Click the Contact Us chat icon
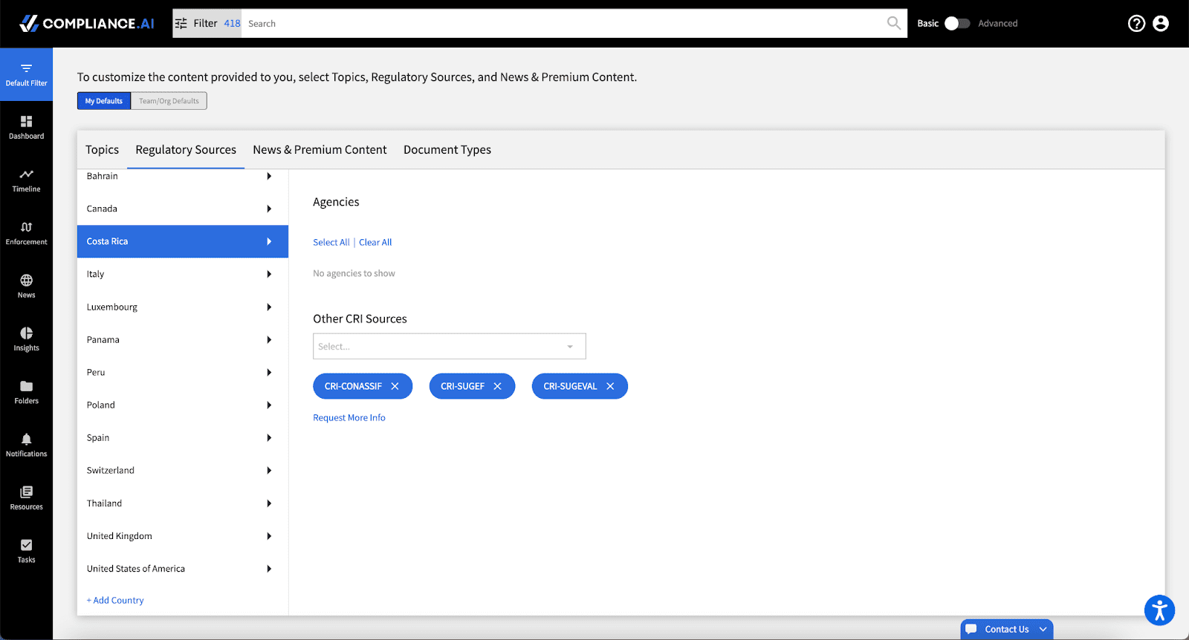Screen dimensions: 1189x640 [x=971, y=629]
